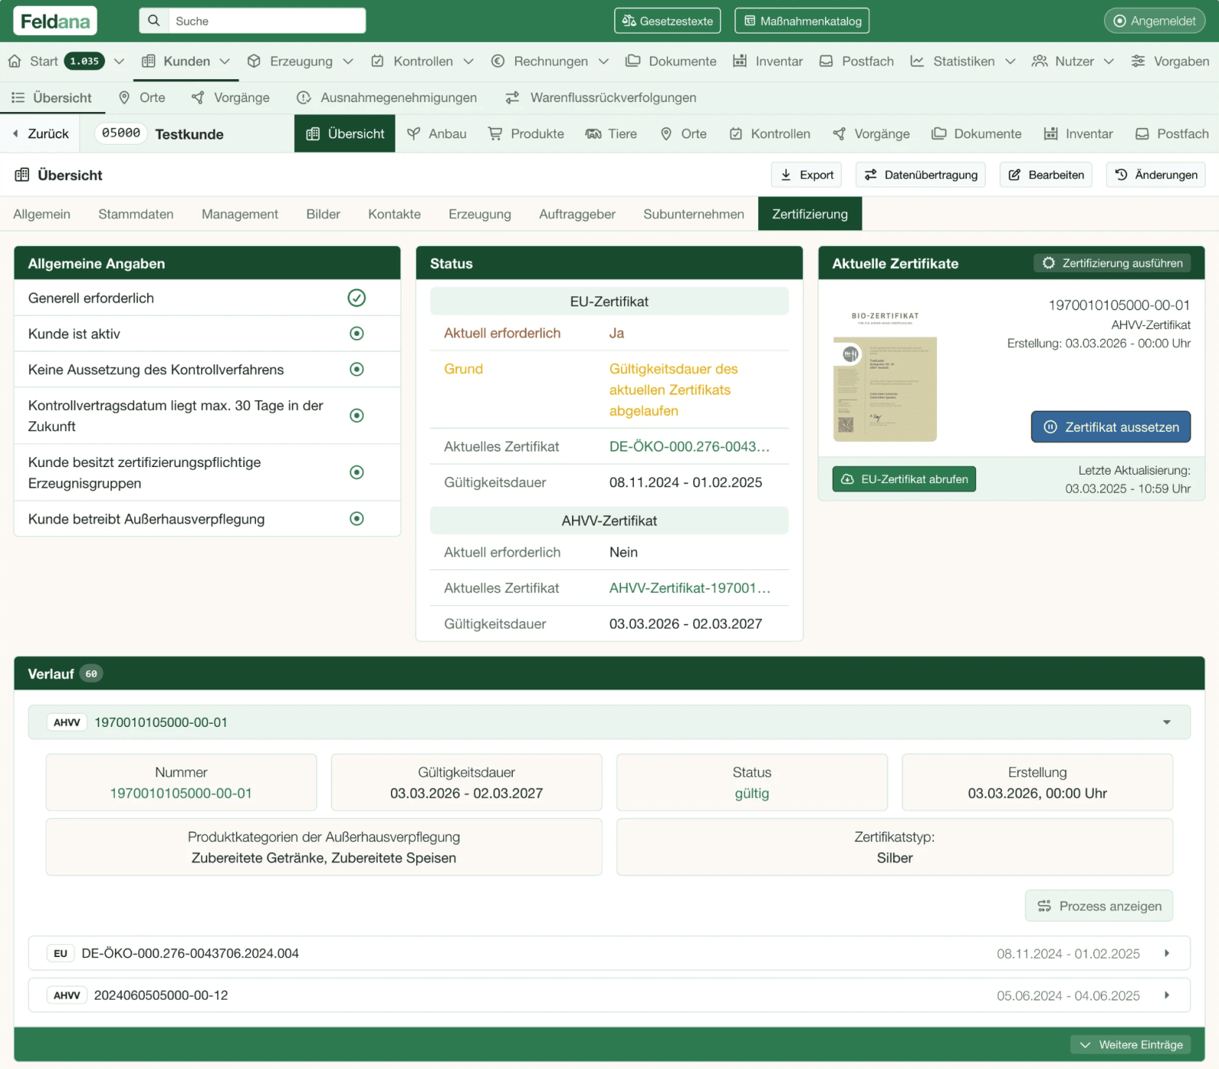This screenshot has height=1069, width=1219.
Task: Click the Ausnahmegenehmigungen clock icon
Action: point(304,98)
